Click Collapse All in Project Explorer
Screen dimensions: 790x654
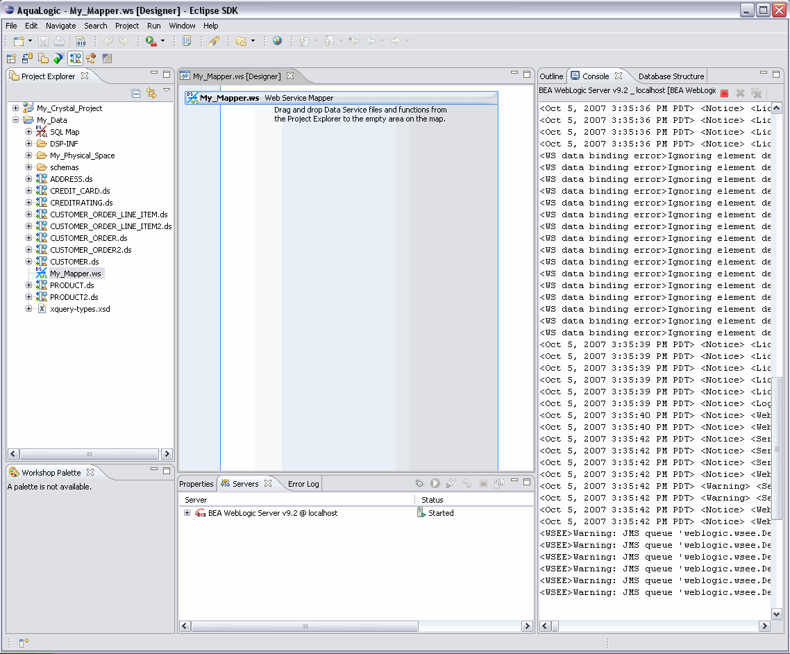coord(135,93)
